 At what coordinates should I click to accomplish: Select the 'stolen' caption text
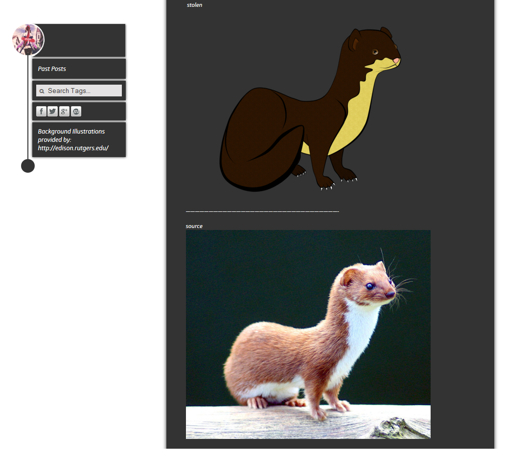(194, 5)
